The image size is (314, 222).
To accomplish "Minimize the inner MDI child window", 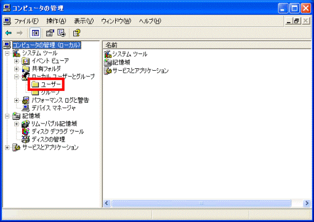I will pos(289,21).
